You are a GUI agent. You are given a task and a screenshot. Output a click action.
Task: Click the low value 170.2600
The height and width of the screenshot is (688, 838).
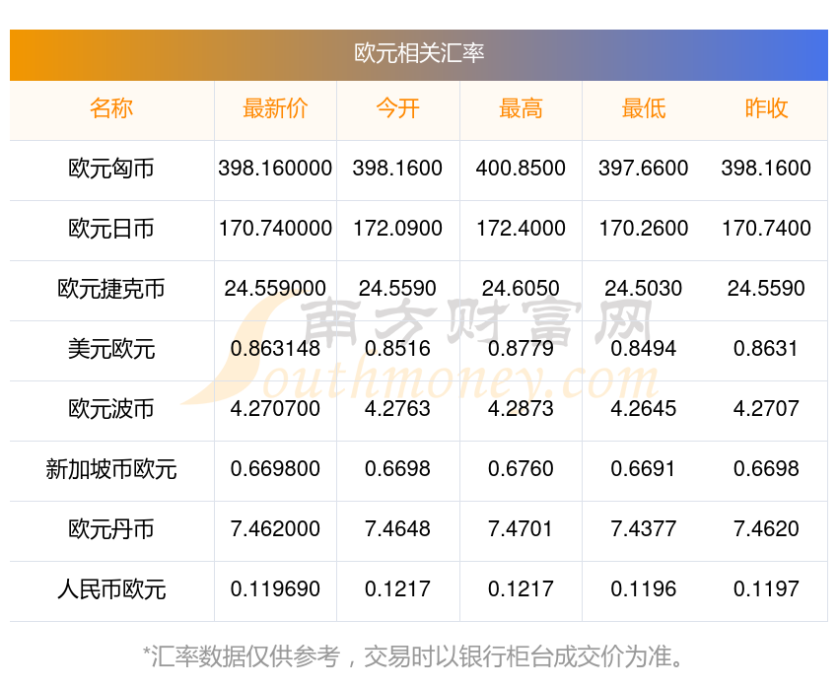point(644,229)
